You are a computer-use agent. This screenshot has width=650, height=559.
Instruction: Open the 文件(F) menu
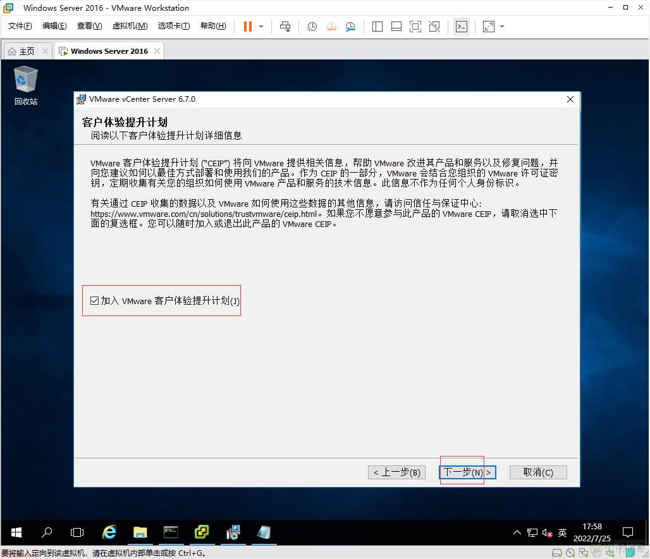click(x=20, y=26)
